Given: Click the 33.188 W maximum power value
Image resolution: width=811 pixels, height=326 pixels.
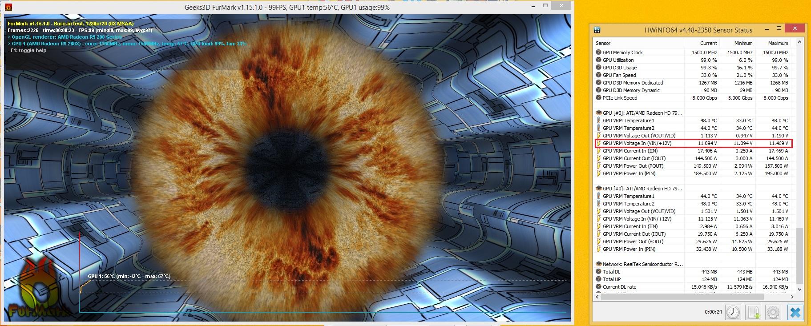Looking at the screenshot, I should pos(777,249).
